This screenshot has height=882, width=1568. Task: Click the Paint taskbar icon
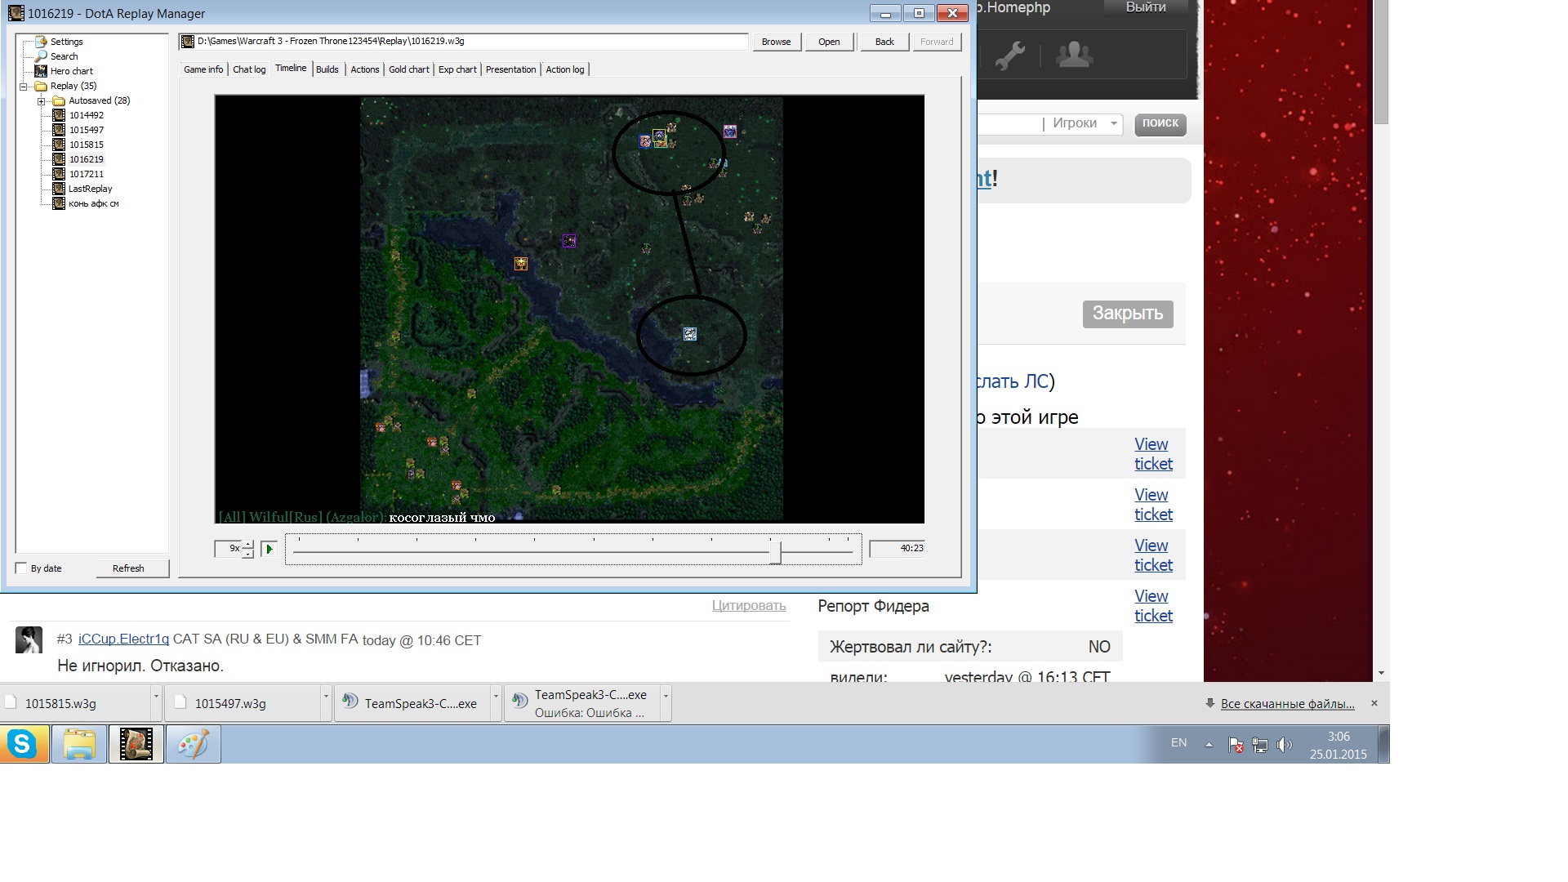click(194, 744)
